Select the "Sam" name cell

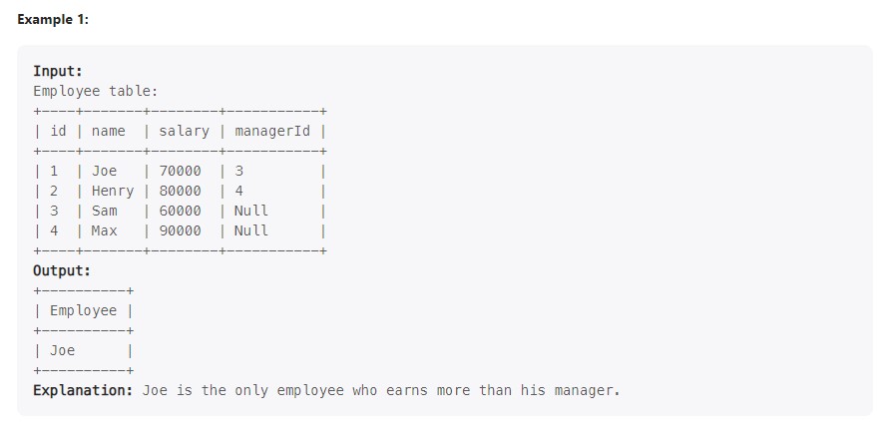[x=104, y=211]
